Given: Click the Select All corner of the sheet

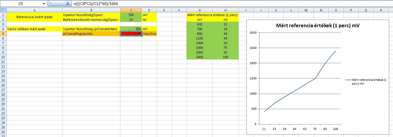Looking at the screenshot, I should [3, 10].
